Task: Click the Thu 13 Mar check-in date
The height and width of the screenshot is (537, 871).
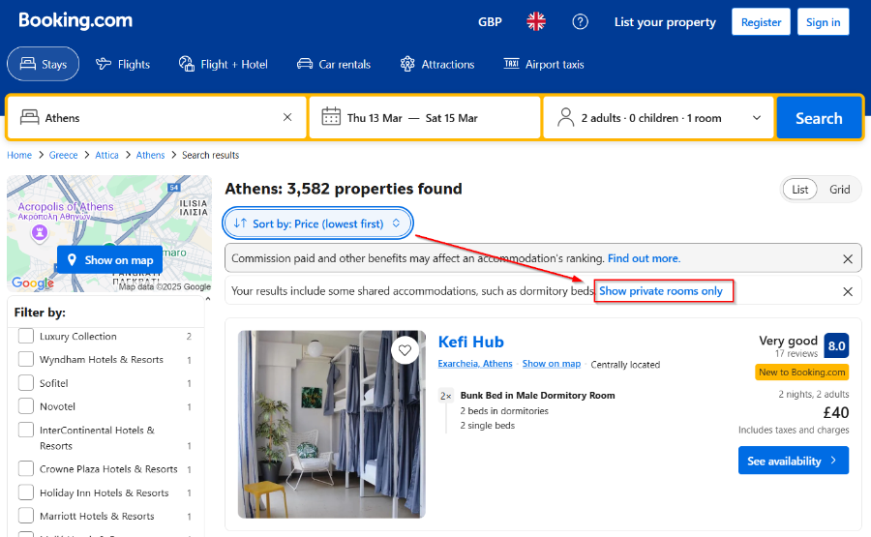Action: pos(375,118)
